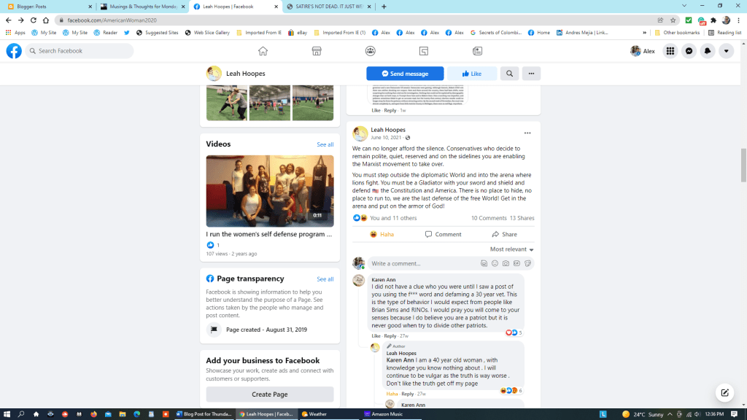The width and height of the screenshot is (747, 420).
Task: Bookmark this page with the star icon
Action: pyautogui.click(x=673, y=20)
